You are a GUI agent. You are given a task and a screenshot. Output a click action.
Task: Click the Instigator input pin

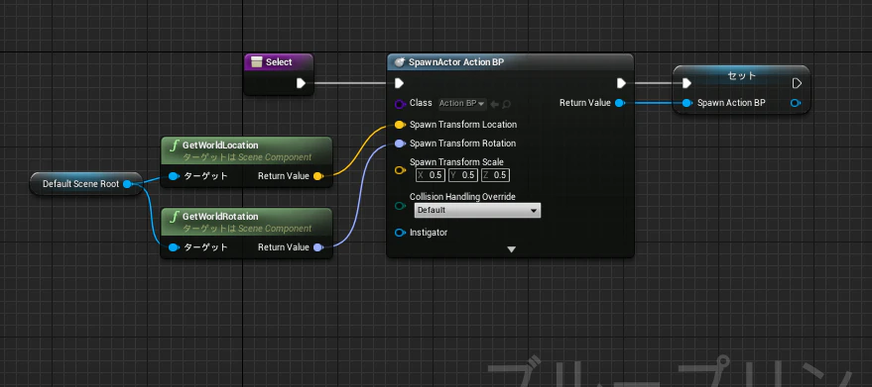[x=400, y=233]
